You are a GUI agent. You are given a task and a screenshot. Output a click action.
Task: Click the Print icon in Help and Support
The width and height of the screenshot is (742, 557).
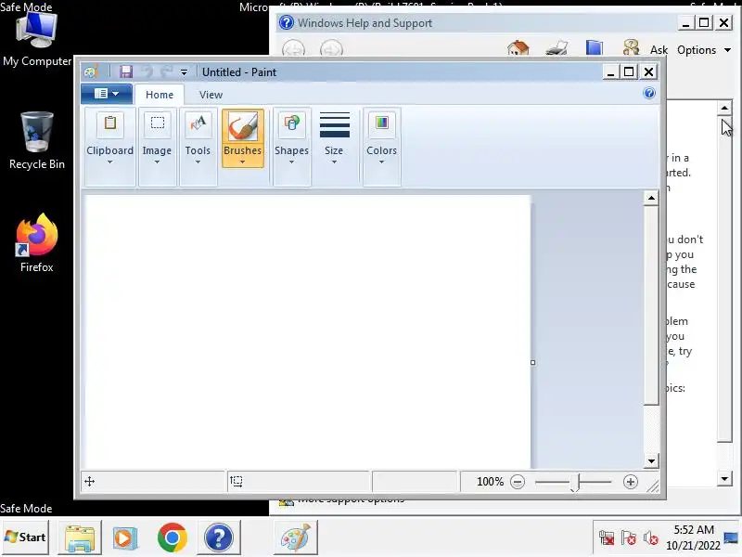pyautogui.click(x=556, y=48)
